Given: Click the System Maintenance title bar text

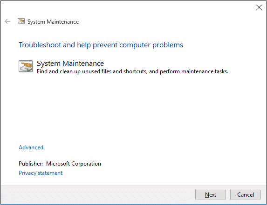Looking at the screenshot, I should pyautogui.click(x=53, y=22).
